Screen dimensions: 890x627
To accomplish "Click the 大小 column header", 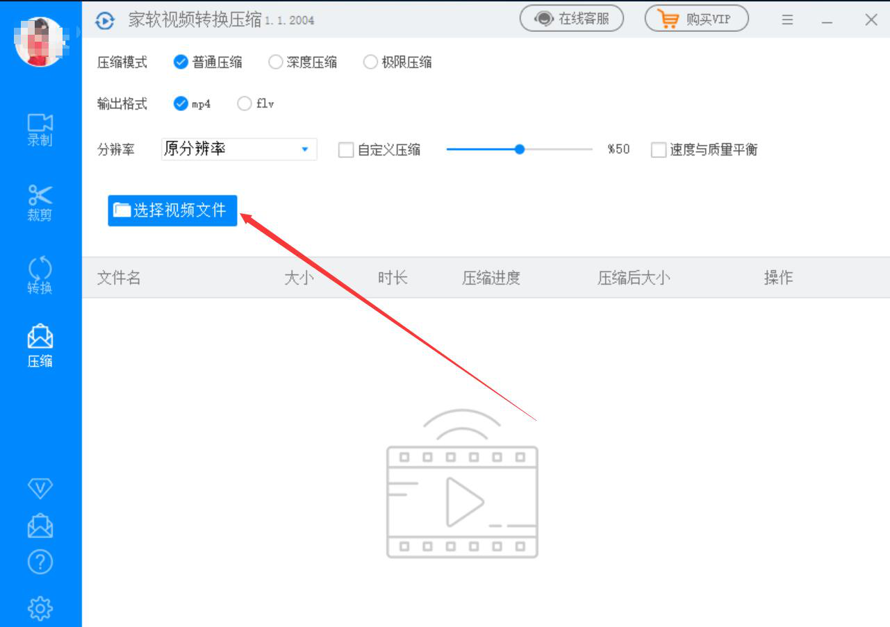I will point(299,278).
